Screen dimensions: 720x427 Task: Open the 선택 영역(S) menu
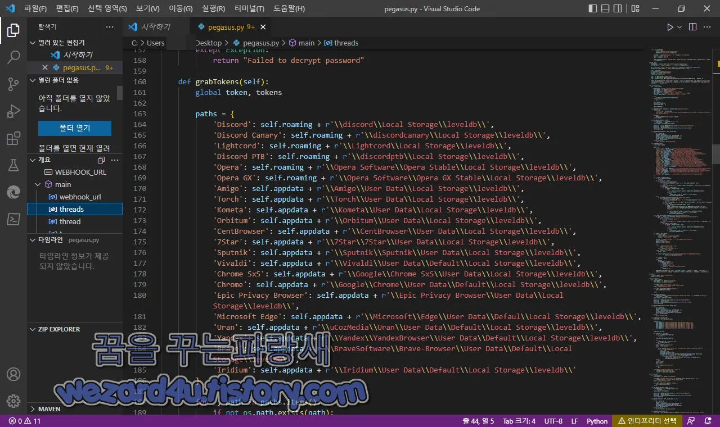pos(107,9)
